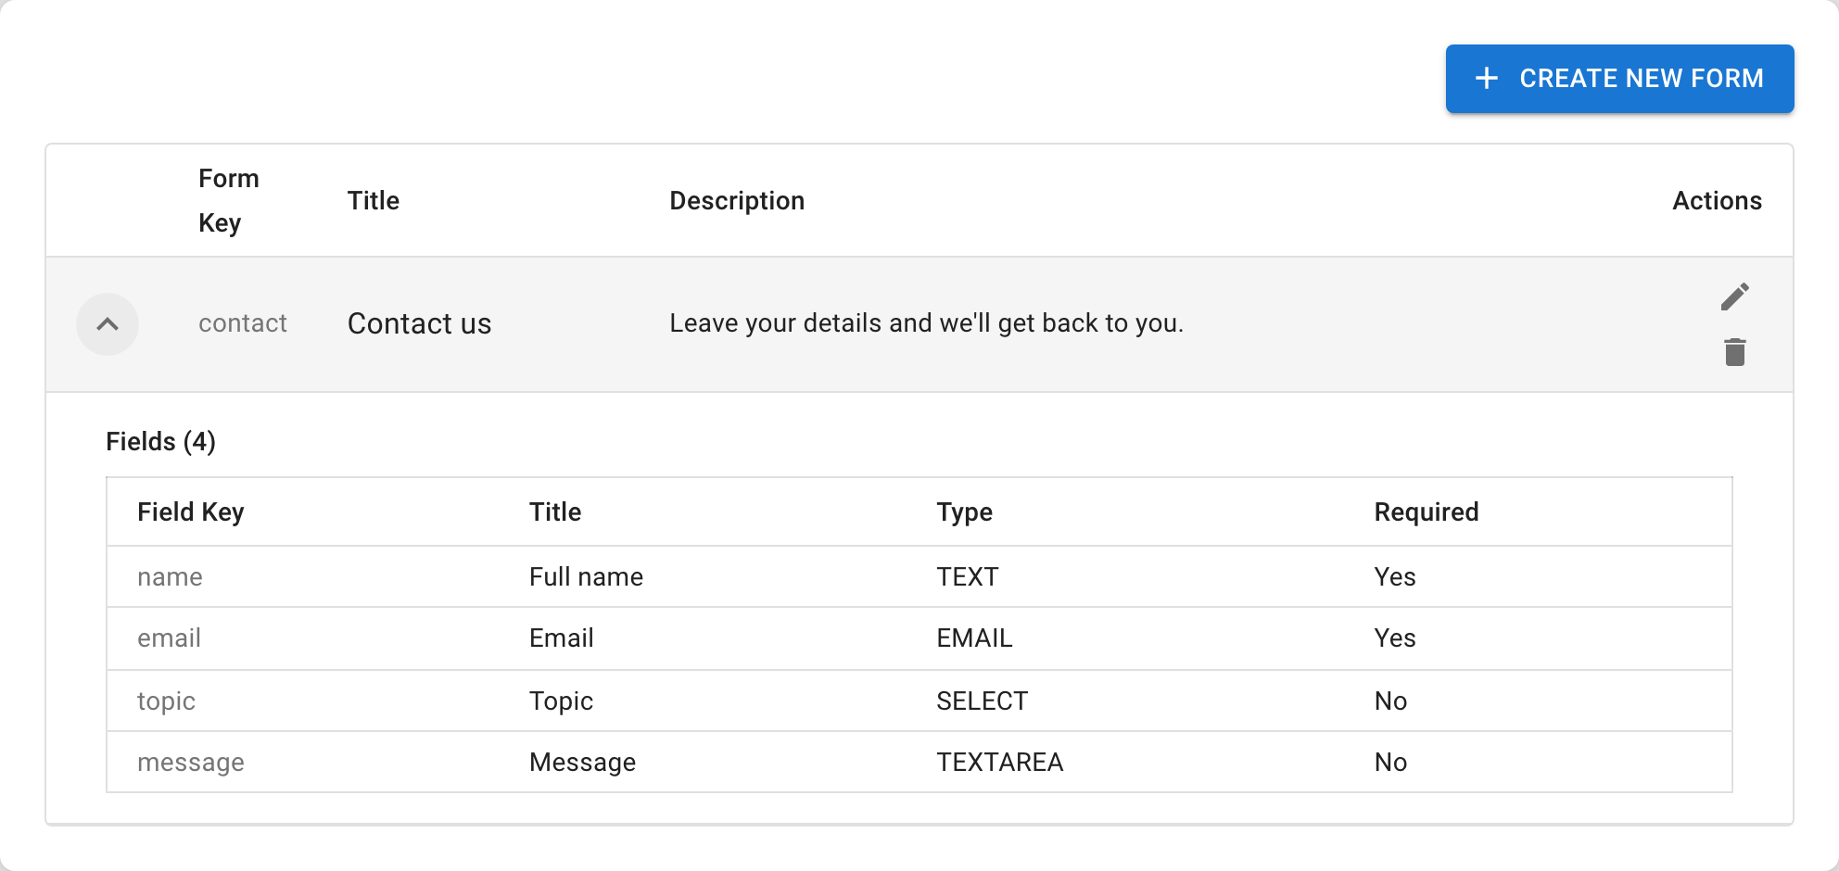This screenshot has width=1839, height=871.
Task: Click the form description about leaving details
Action: click(927, 323)
